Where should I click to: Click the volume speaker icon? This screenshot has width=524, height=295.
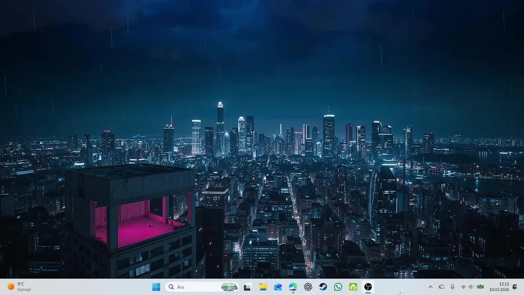(471, 287)
